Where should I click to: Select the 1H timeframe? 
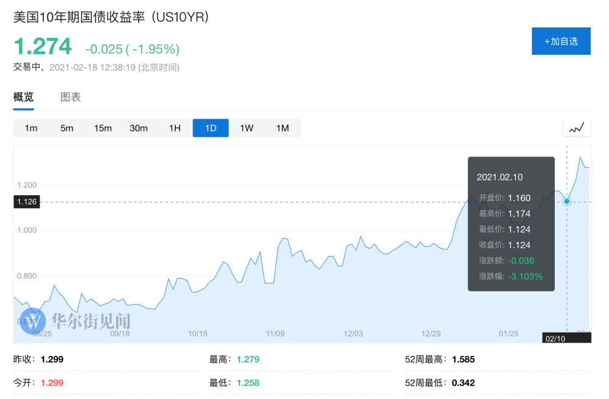175,128
